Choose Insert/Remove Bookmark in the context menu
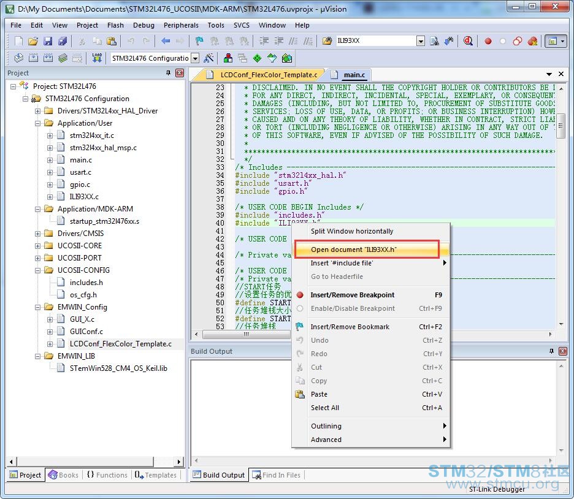 pos(371,327)
